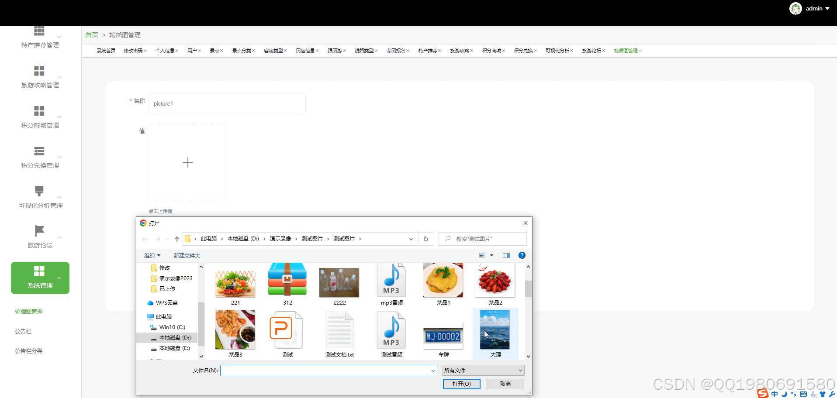Image resolution: width=837 pixels, height=398 pixels.
Task: Select the 菜品1 image file
Action: (443, 285)
